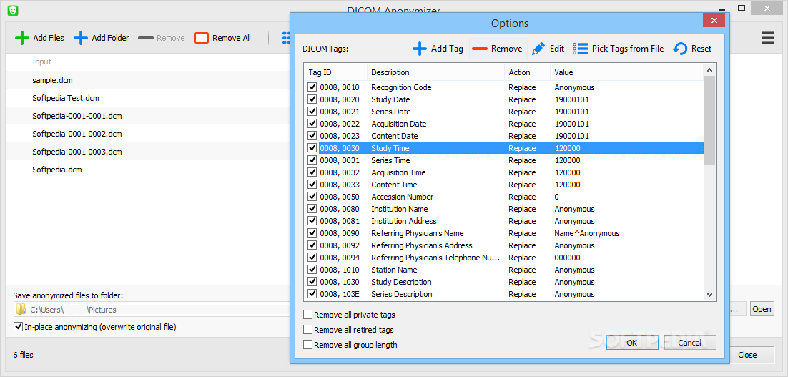
Task: Click the Add Tag plus icon
Action: pyautogui.click(x=420, y=49)
